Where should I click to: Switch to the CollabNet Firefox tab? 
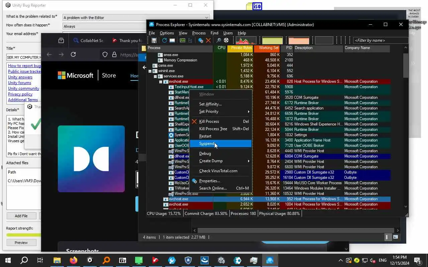(88, 40)
